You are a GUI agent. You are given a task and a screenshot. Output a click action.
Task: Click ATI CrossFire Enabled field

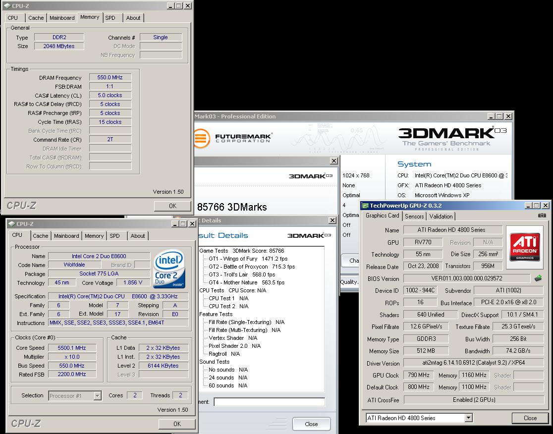tap(474, 400)
